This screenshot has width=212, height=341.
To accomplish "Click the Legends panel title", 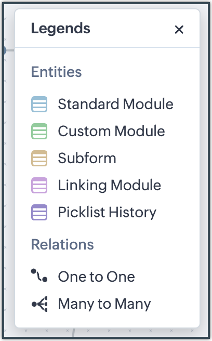I will (x=60, y=29).
